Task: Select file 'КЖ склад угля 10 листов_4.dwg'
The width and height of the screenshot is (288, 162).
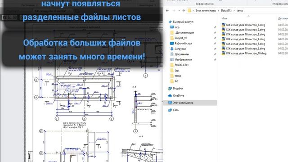Action: point(245,39)
